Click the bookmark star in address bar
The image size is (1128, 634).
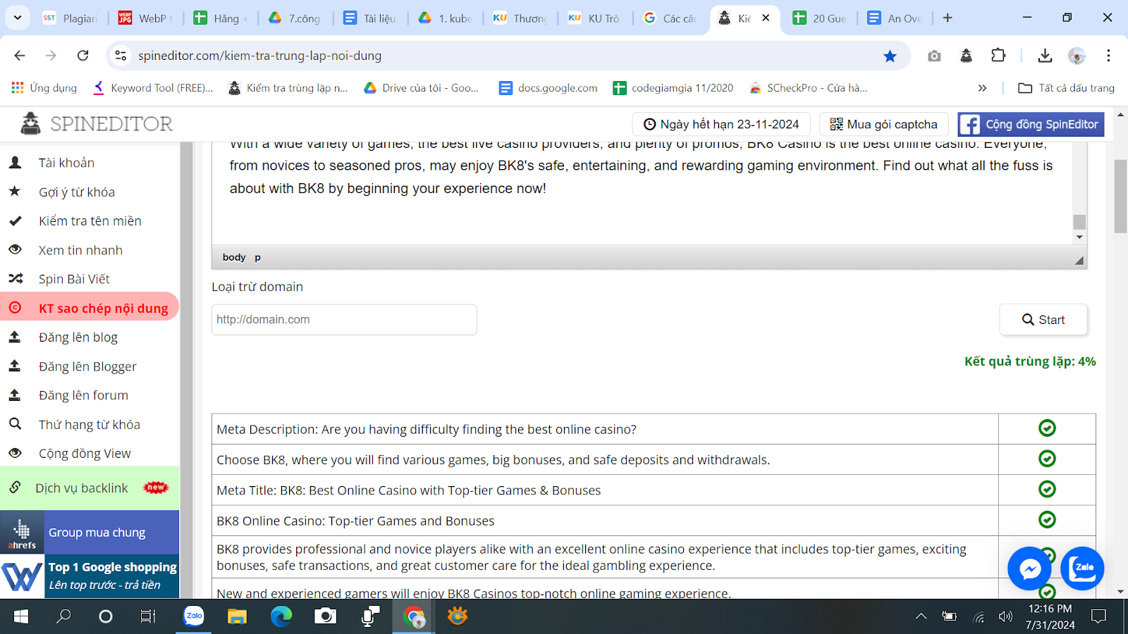tap(890, 56)
